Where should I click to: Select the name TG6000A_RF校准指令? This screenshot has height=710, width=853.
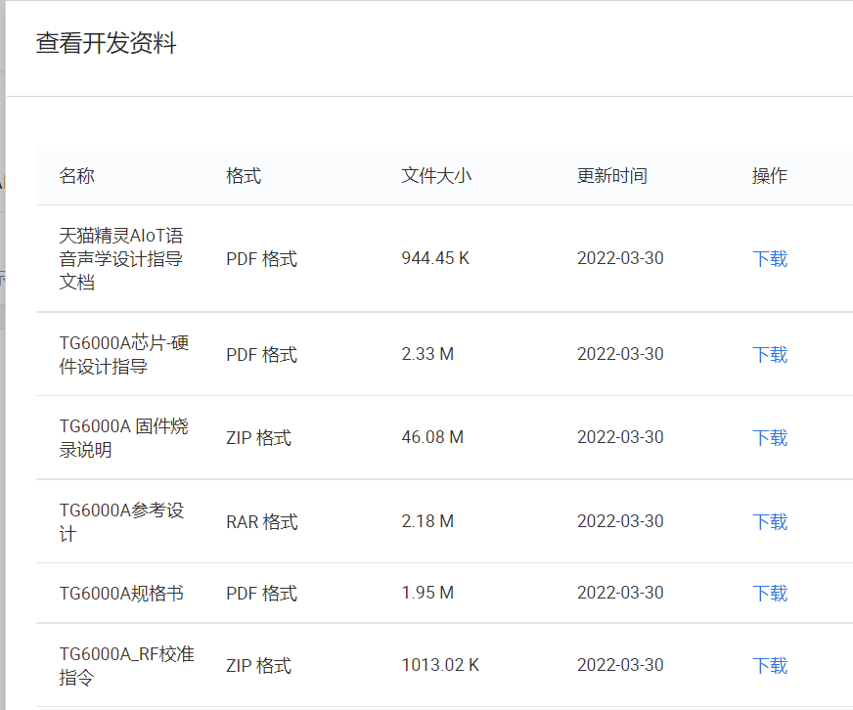(x=127, y=665)
